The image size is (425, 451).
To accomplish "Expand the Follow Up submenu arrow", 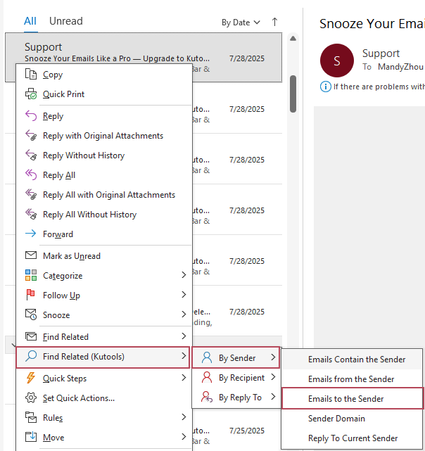I will tap(184, 295).
